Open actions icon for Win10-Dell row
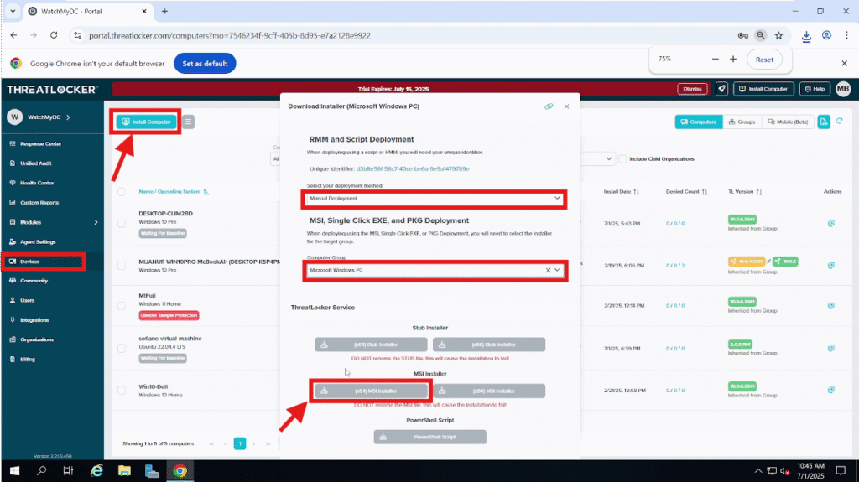The width and height of the screenshot is (859, 482). (x=831, y=391)
